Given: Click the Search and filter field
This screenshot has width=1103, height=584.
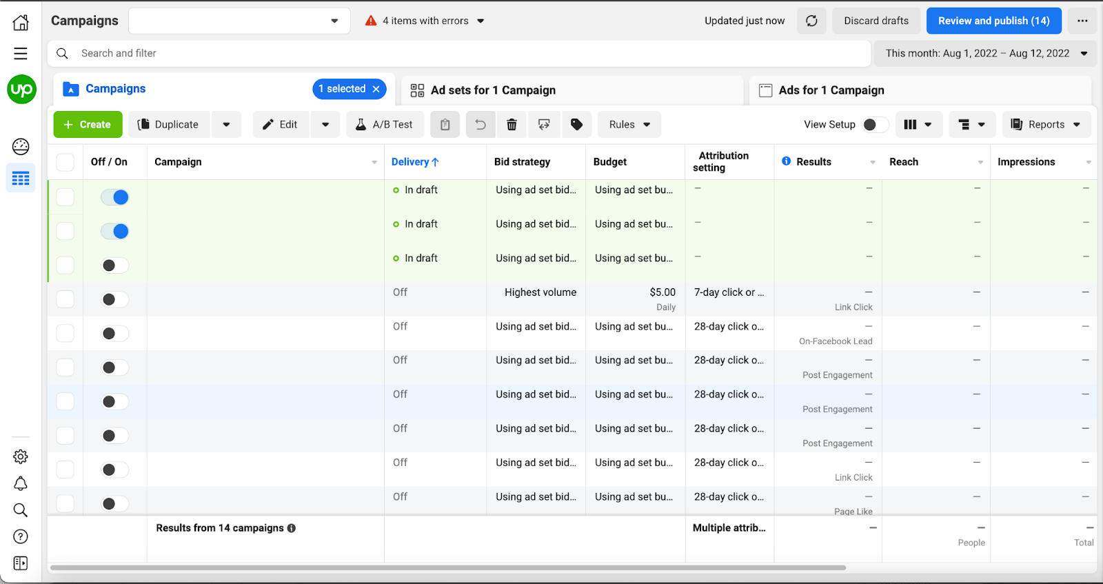Looking at the screenshot, I should coord(455,53).
